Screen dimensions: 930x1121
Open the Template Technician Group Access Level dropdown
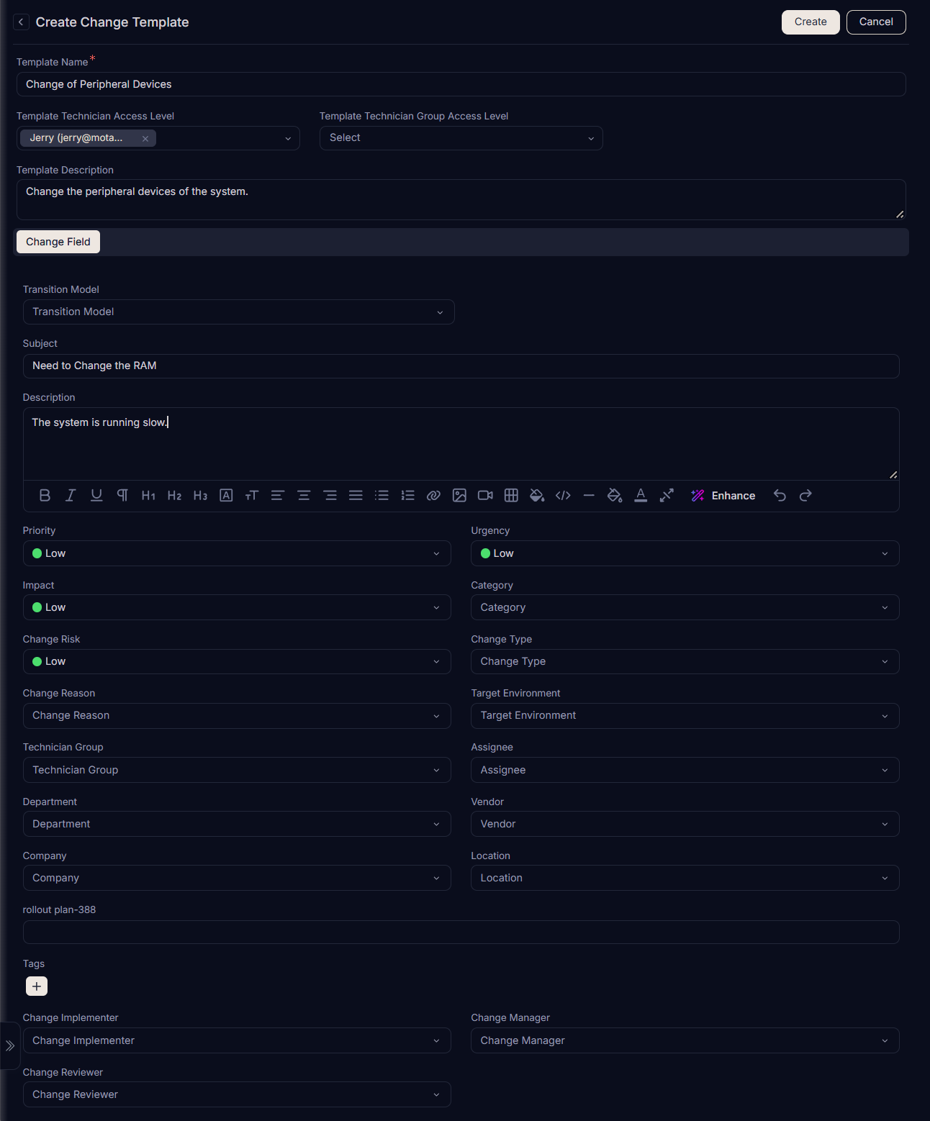tap(461, 138)
